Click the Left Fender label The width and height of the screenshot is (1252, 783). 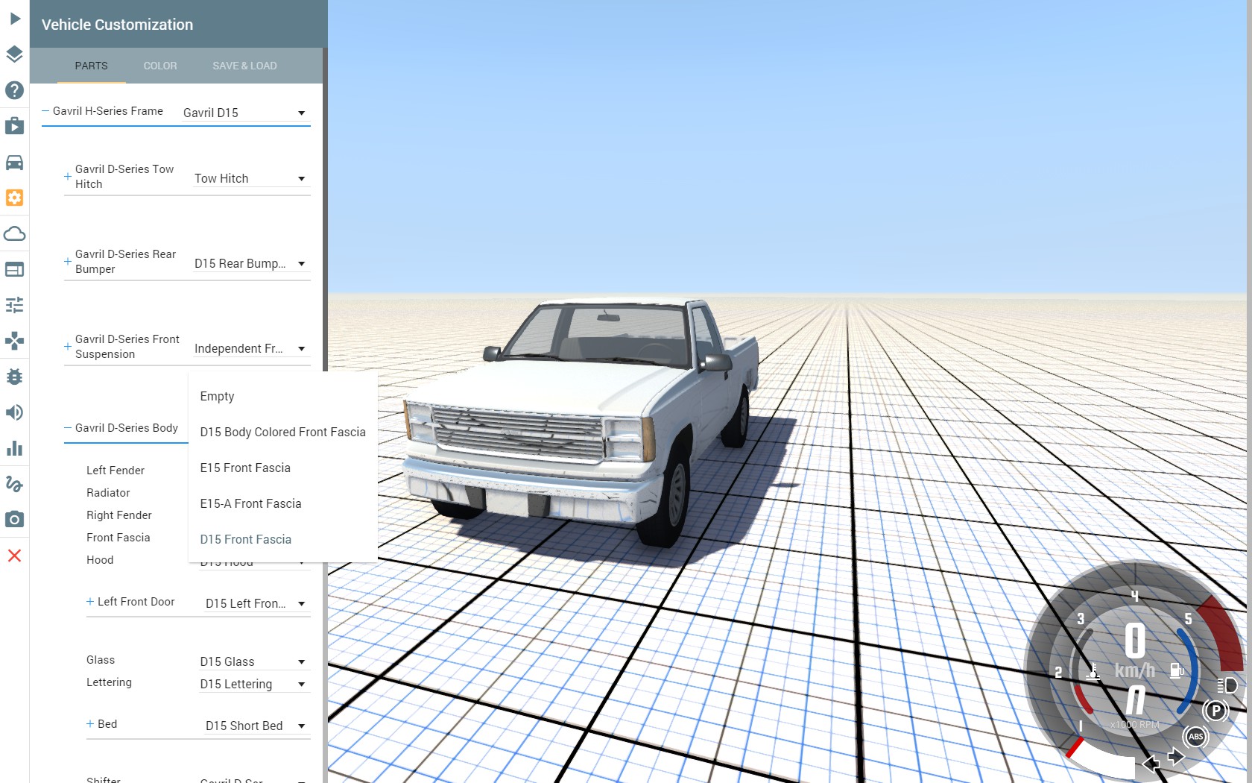click(x=116, y=471)
